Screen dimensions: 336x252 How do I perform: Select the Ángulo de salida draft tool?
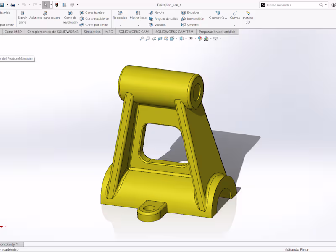163,18
